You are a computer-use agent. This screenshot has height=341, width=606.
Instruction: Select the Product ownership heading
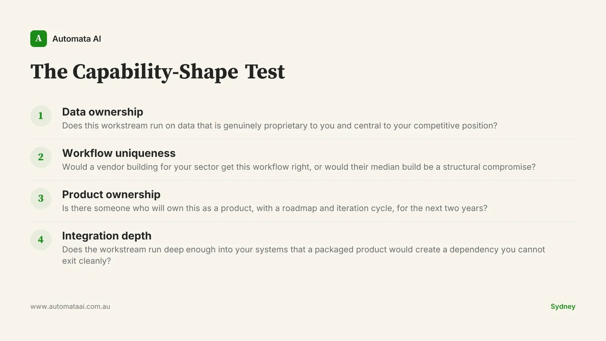coord(111,194)
